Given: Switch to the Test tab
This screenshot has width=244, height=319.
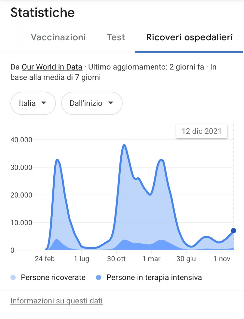Looking at the screenshot, I should coord(116,37).
